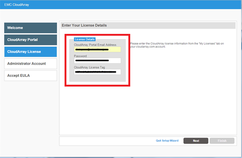The height and width of the screenshot is (158, 242).
Task: Click the CloudArray Portal Email Address field
Action: point(97,49)
